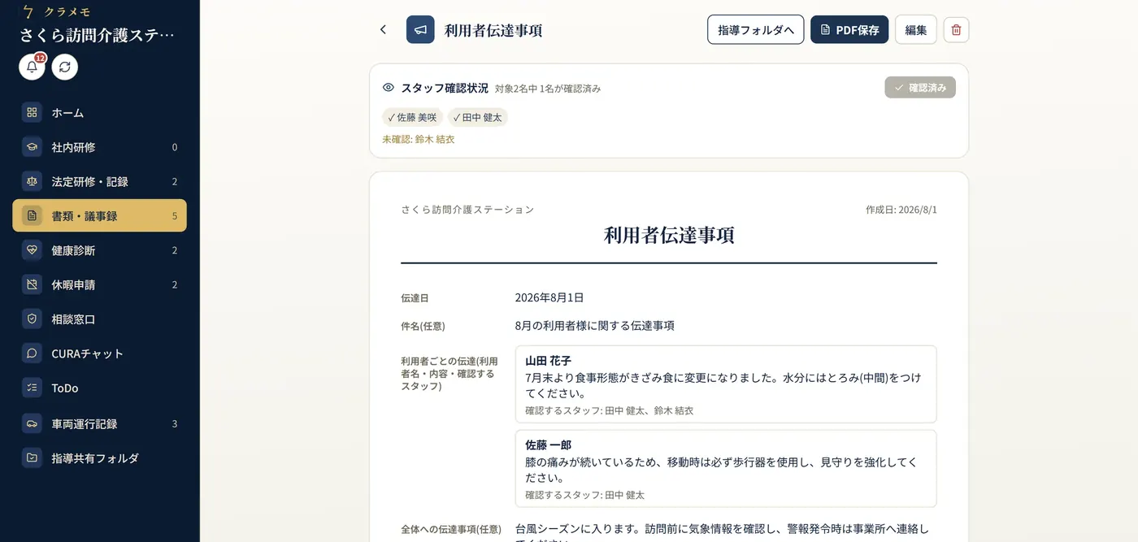The width and height of the screenshot is (1138, 542).
Task: Click the 佐藤 美咲 confirmed chip
Action: 413,117
